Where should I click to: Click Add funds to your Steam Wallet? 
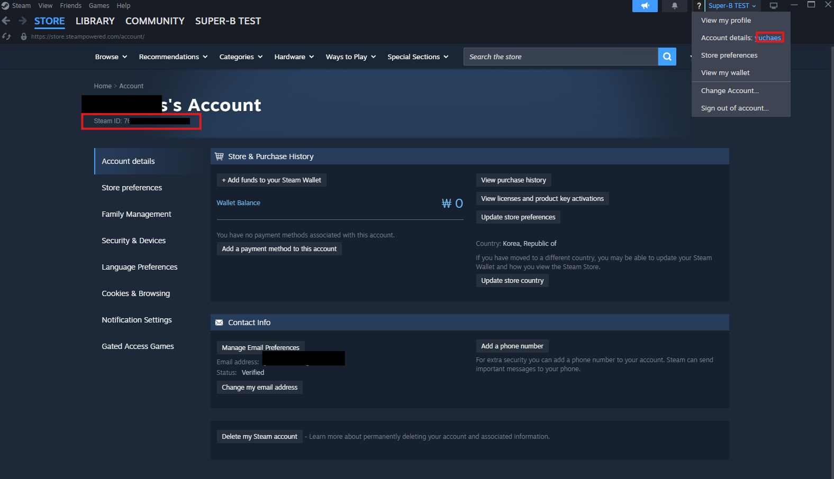click(271, 180)
